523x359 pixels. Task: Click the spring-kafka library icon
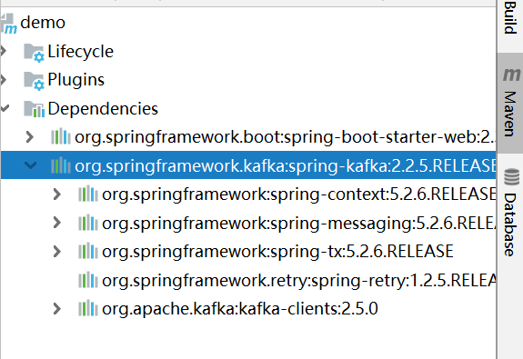tap(61, 165)
